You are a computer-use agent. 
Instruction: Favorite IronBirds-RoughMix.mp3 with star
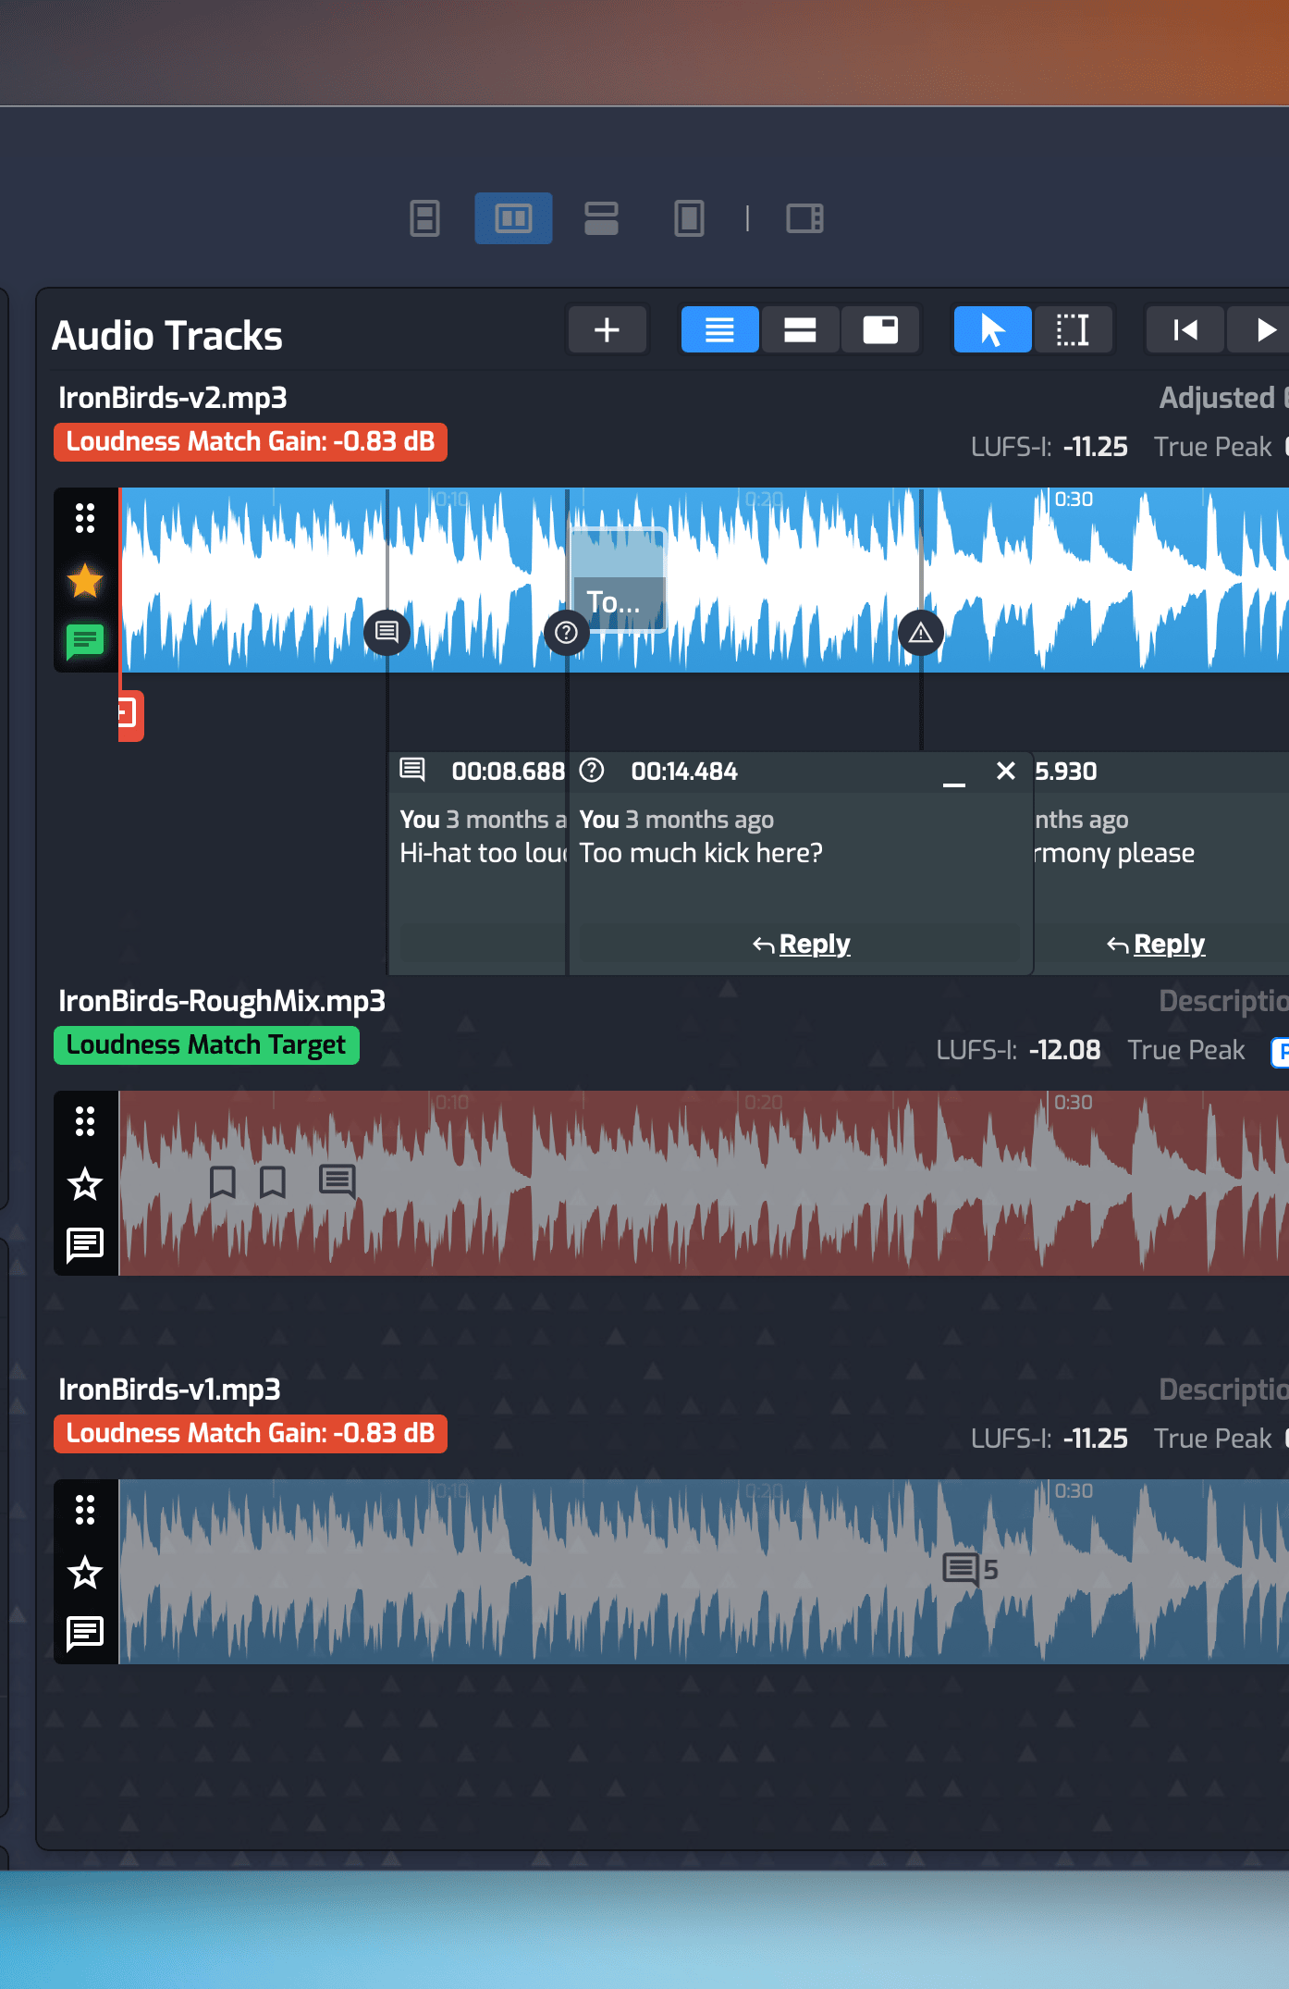coord(85,1184)
